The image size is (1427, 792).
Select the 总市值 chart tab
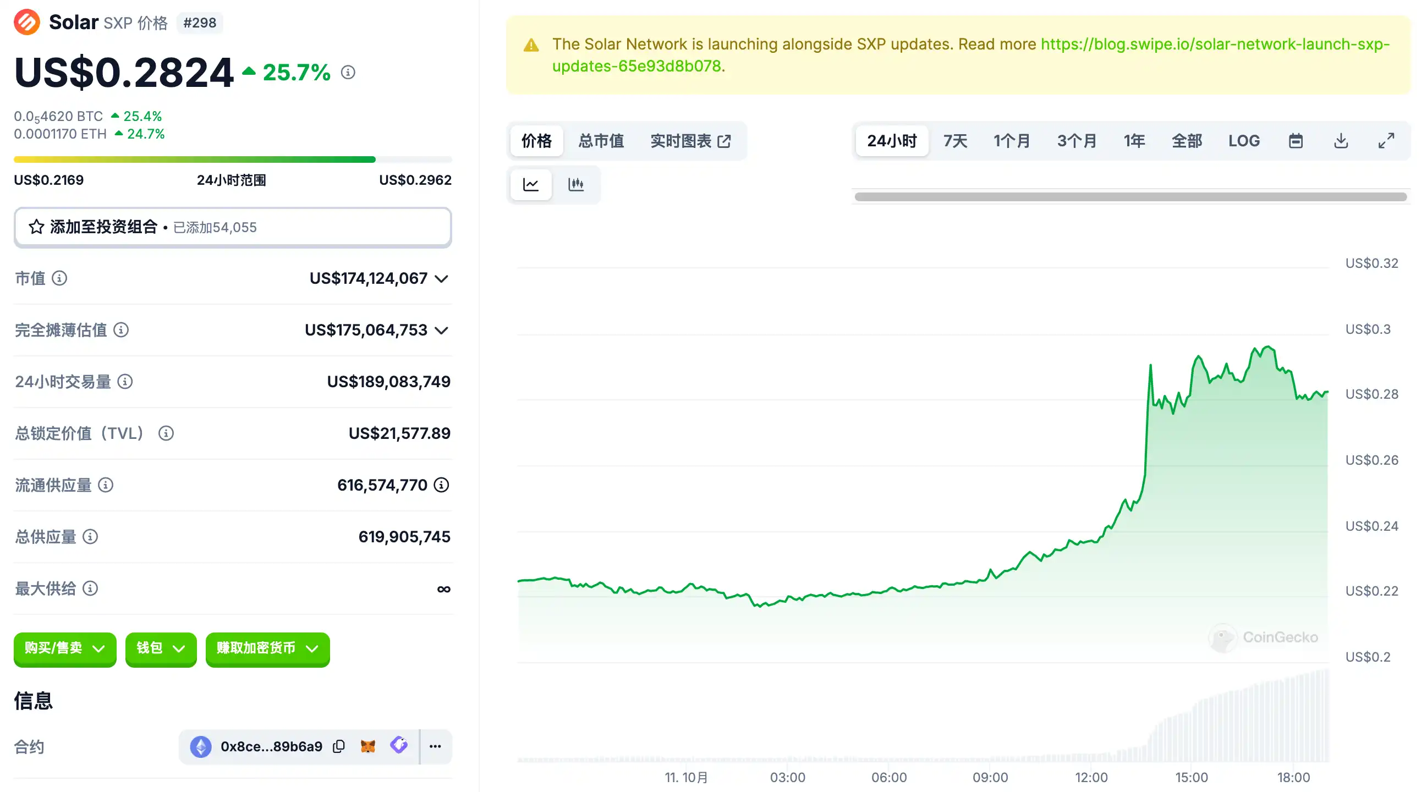point(601,141)
